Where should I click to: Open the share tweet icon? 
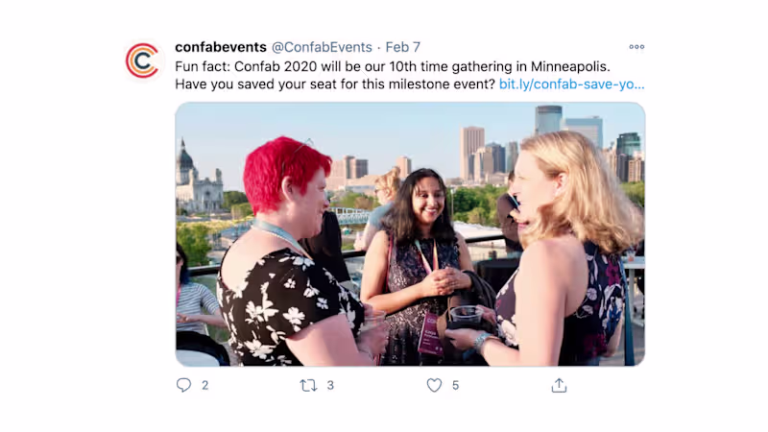[x=559, y=385]
